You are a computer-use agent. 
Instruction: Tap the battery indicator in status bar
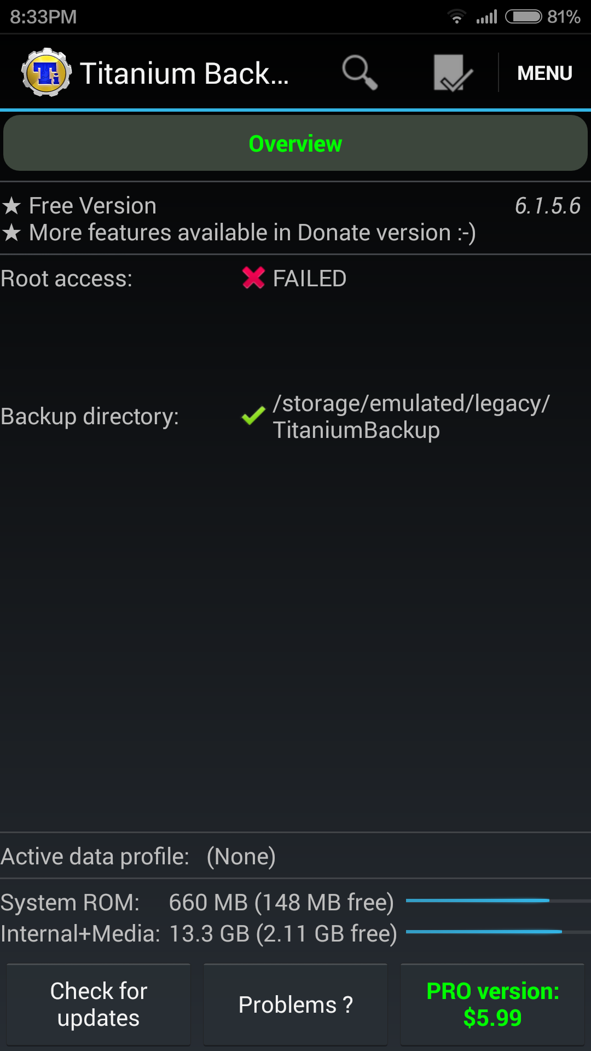[524, 17]
